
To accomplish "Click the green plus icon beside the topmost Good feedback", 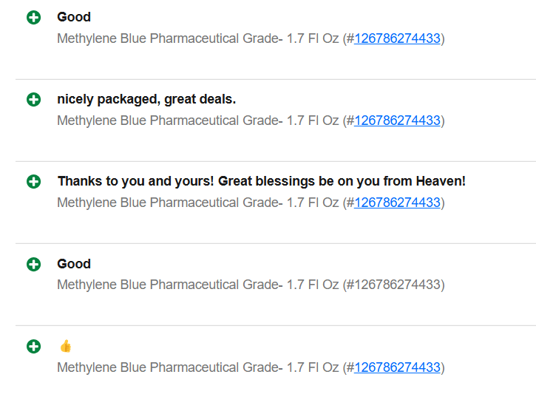I will pyautogui.click(x=33, y=18).
